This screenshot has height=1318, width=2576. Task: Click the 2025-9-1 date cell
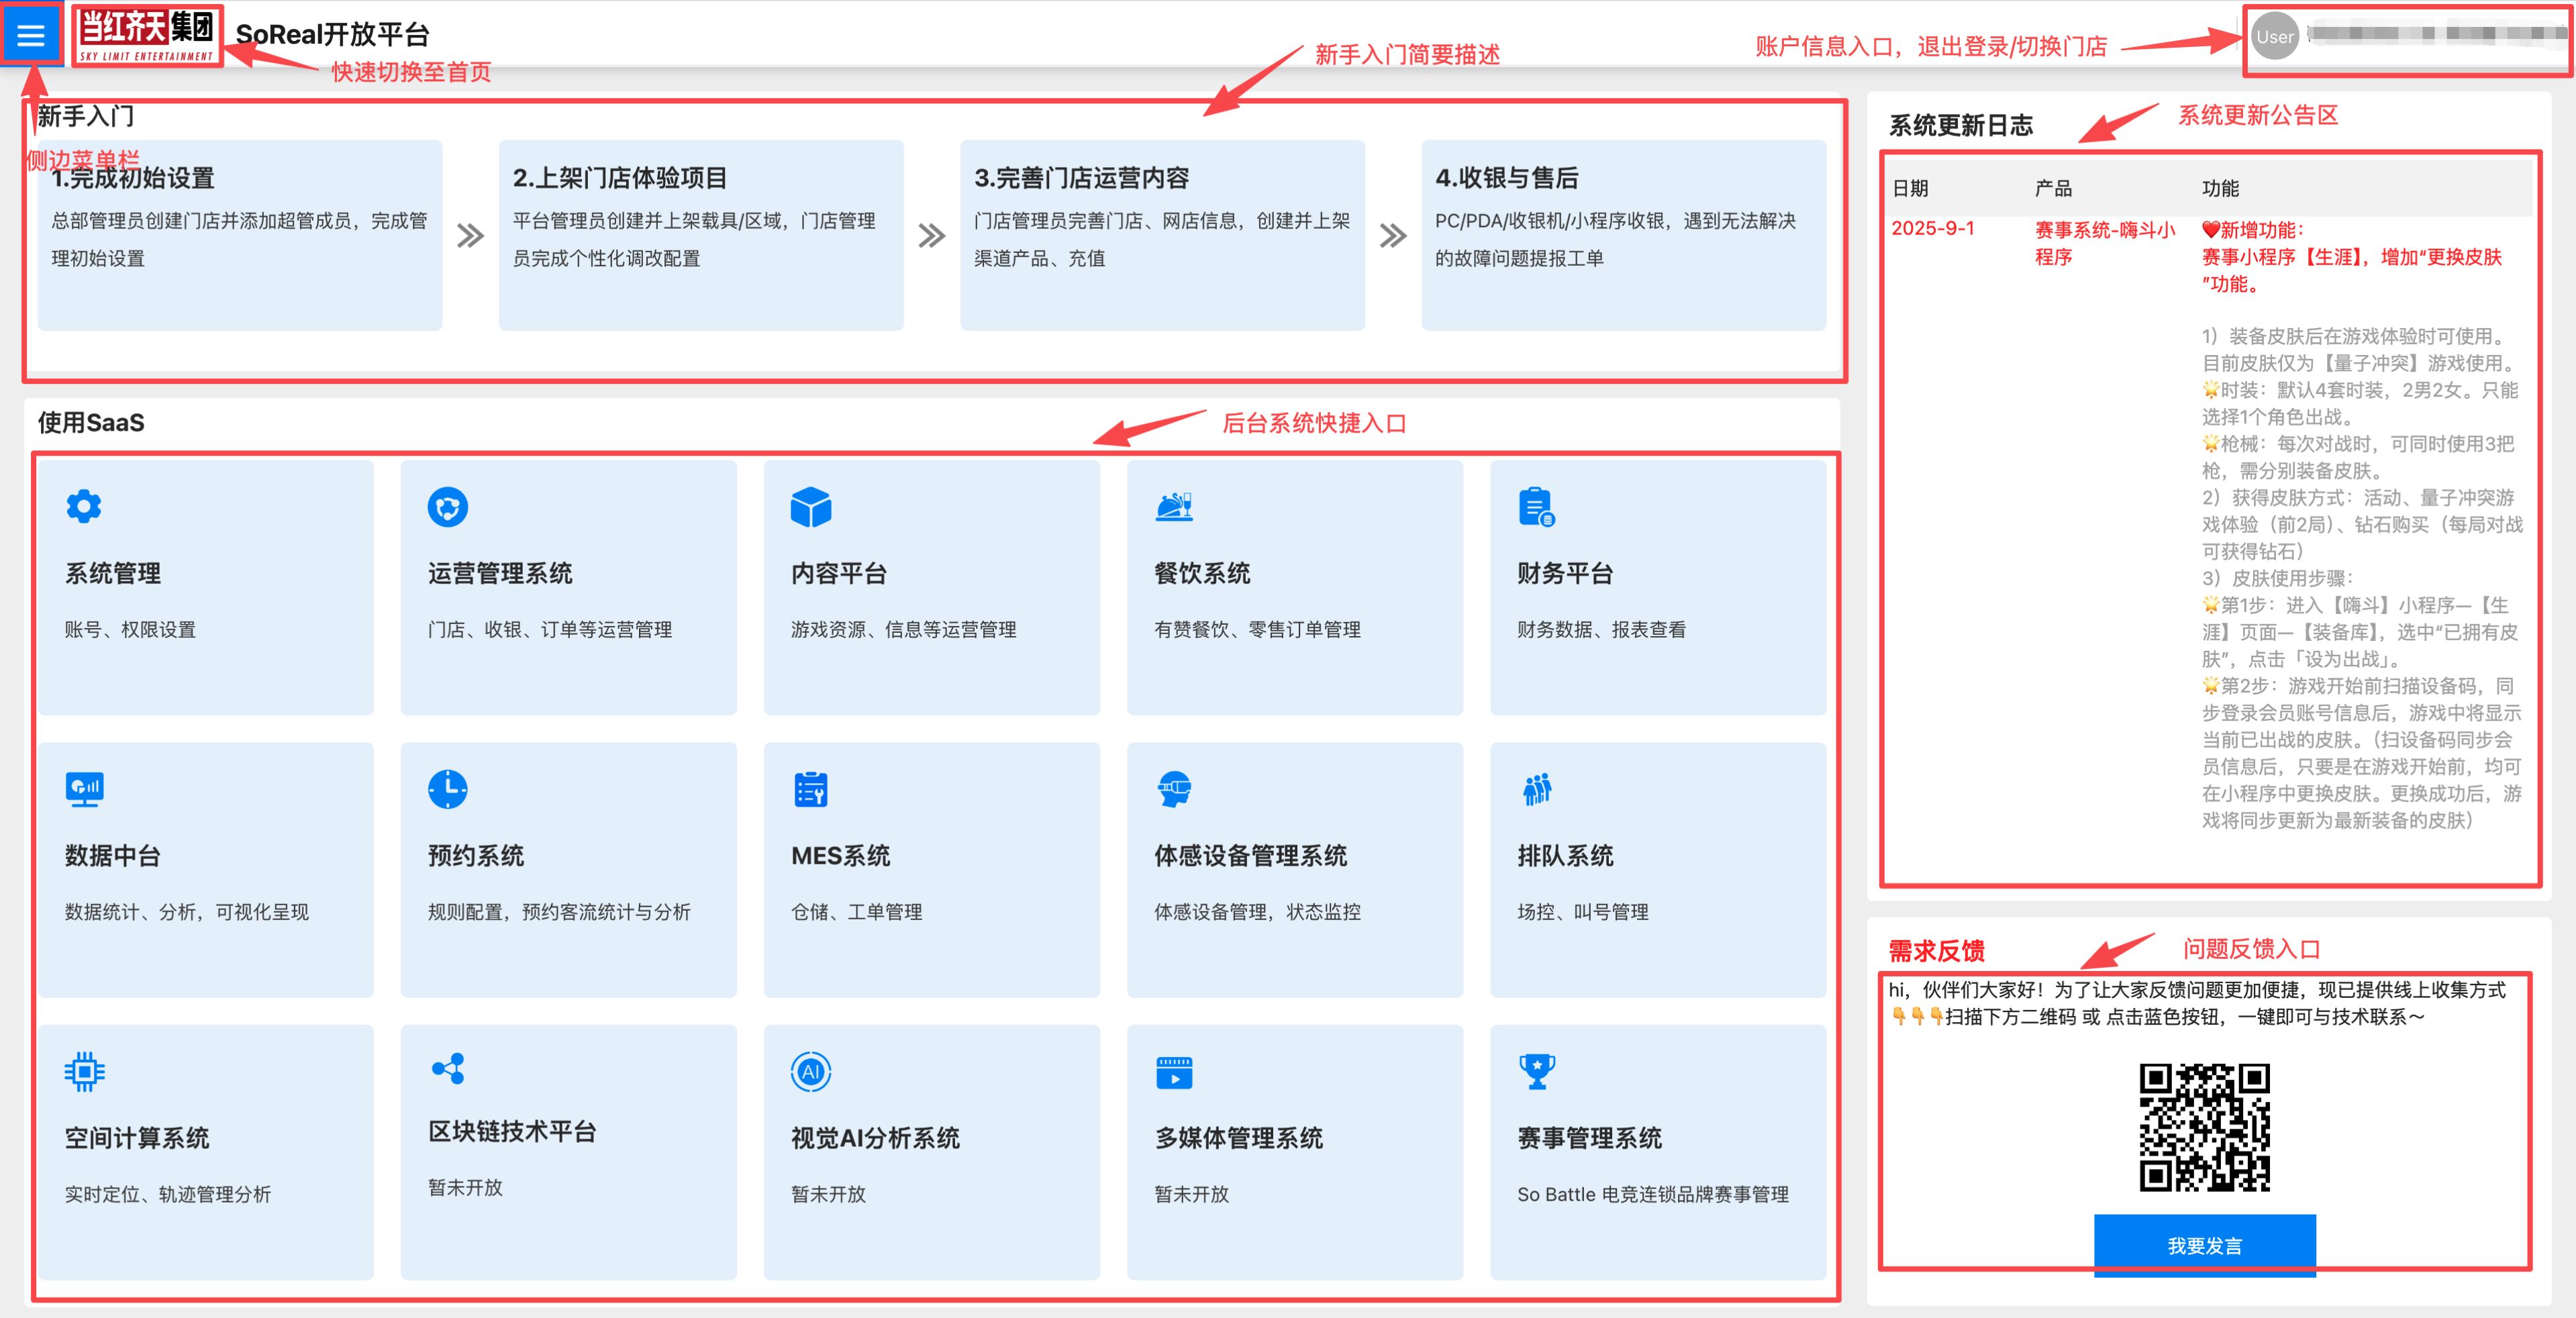click(x=1932, y=229)
